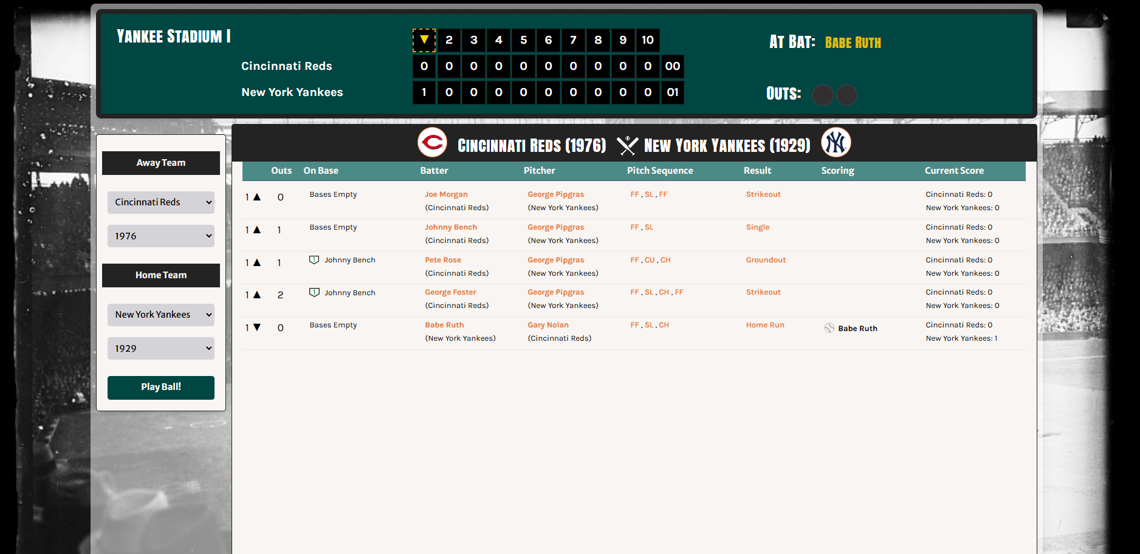Viewport: 1140px width, 554px height.
Task: Click the Outs column header
Action: click(281, 171)
